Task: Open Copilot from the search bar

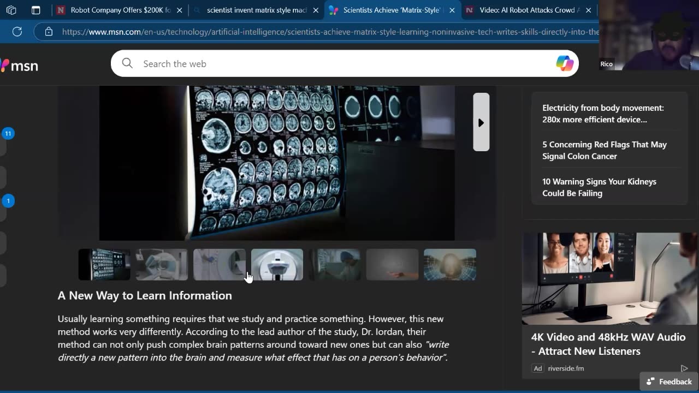Action: coord(565,63)
